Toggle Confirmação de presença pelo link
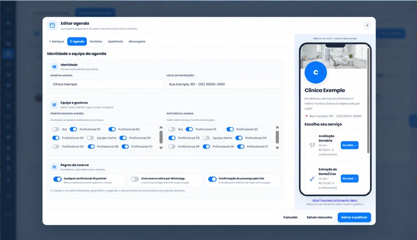 pyautogui.click(x=212, y=179)
